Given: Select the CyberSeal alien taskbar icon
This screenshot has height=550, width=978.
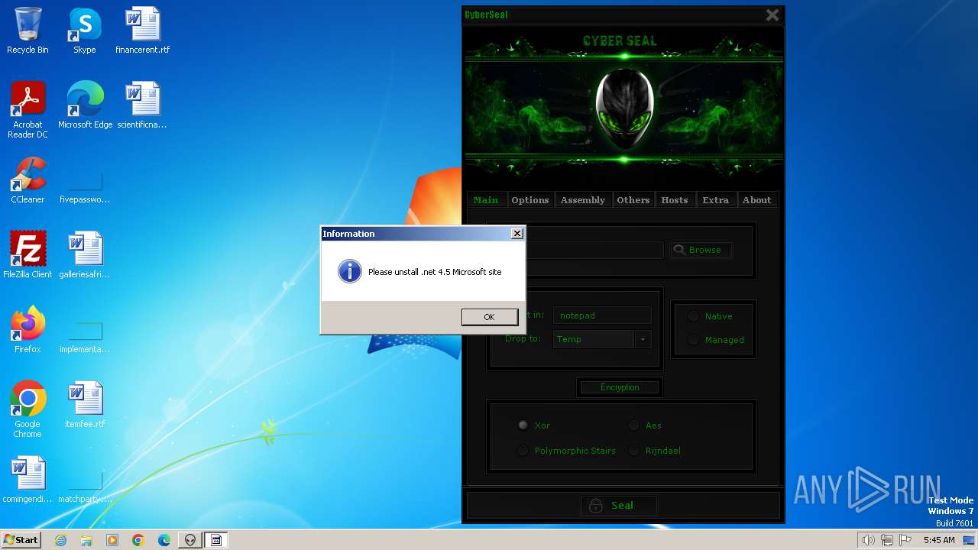Looking at the screenshot, I should click(190, 540).
